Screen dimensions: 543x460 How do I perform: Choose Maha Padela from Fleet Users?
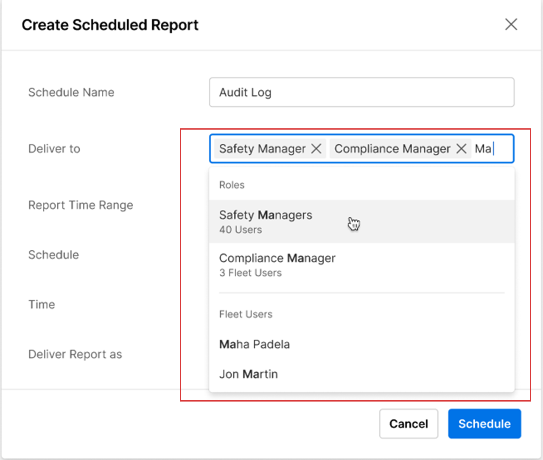(255, 344)
